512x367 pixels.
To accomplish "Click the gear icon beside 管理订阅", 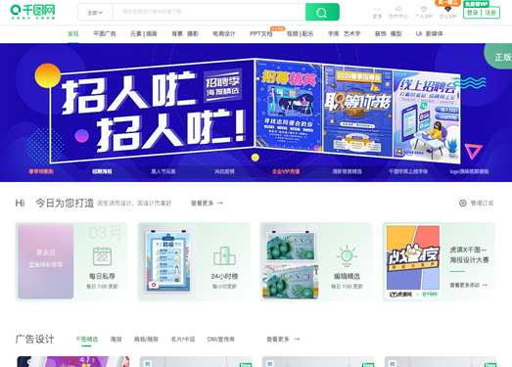I will [463, 204].
